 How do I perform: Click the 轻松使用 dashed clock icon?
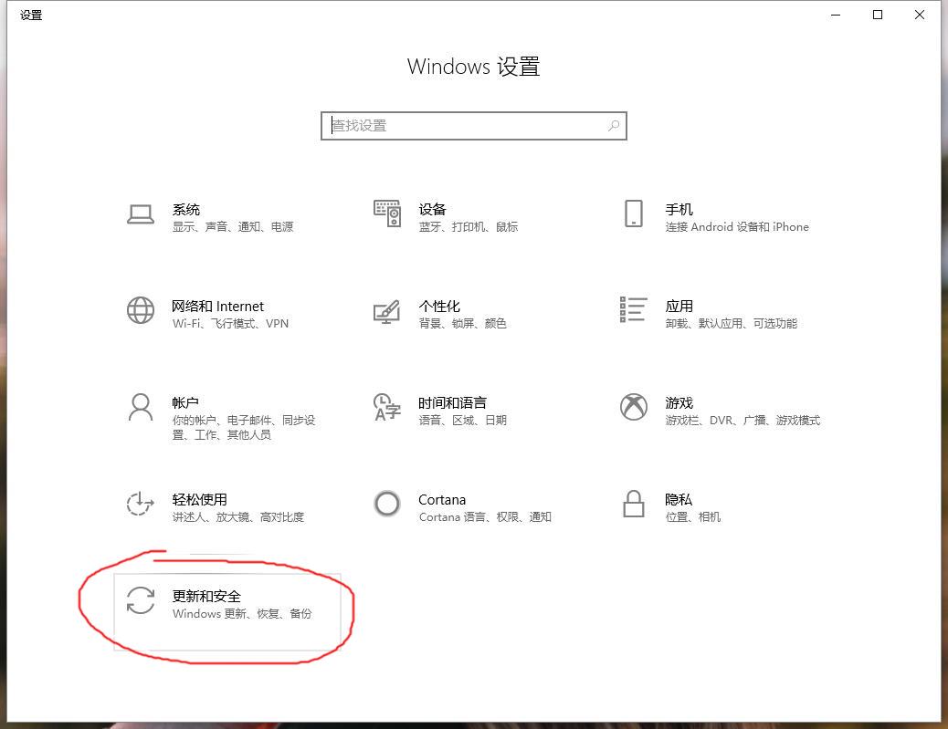(141, 504)
